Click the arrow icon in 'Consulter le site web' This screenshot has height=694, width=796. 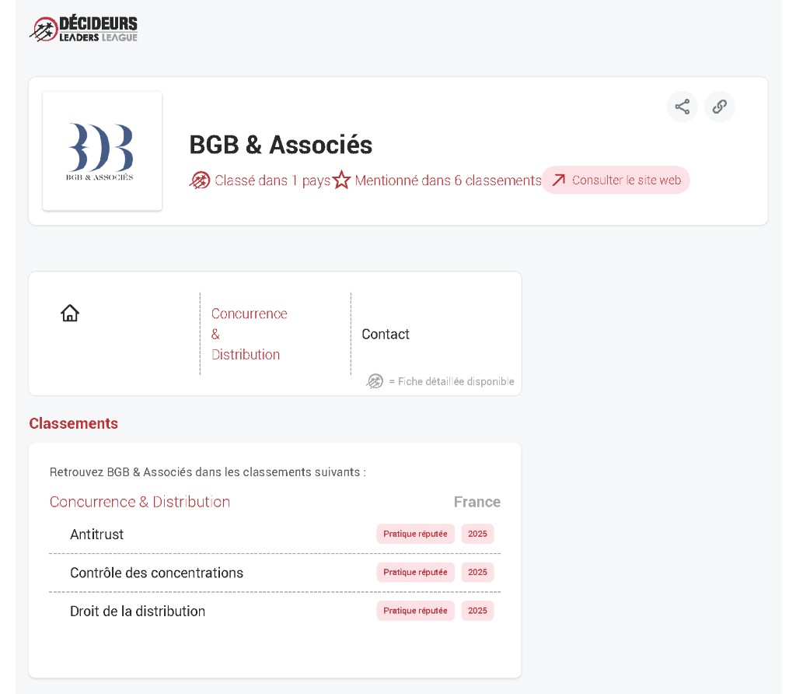558,180
